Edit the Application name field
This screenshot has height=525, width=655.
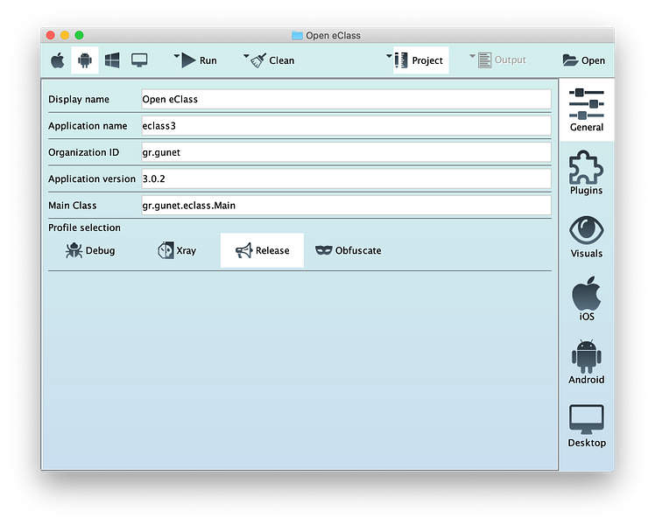pos(346,126)
